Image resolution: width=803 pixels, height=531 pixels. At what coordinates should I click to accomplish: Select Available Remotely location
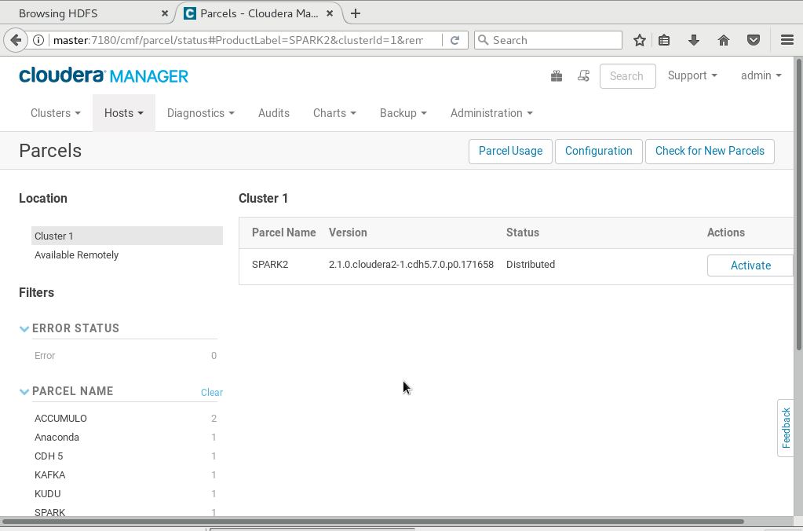127,255
